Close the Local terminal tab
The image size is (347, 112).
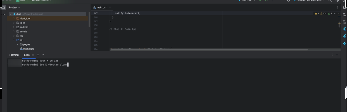pyautogui.click(x=33, y=55)
